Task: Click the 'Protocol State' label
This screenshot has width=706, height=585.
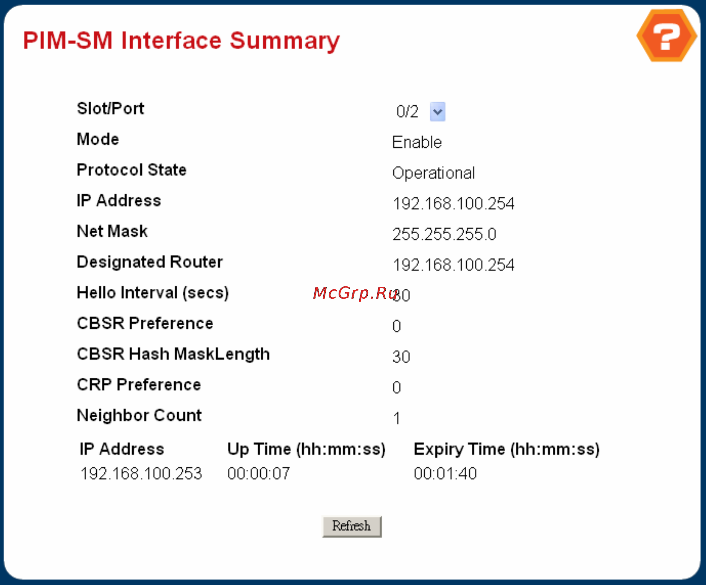Action: (x=131, y=170)
